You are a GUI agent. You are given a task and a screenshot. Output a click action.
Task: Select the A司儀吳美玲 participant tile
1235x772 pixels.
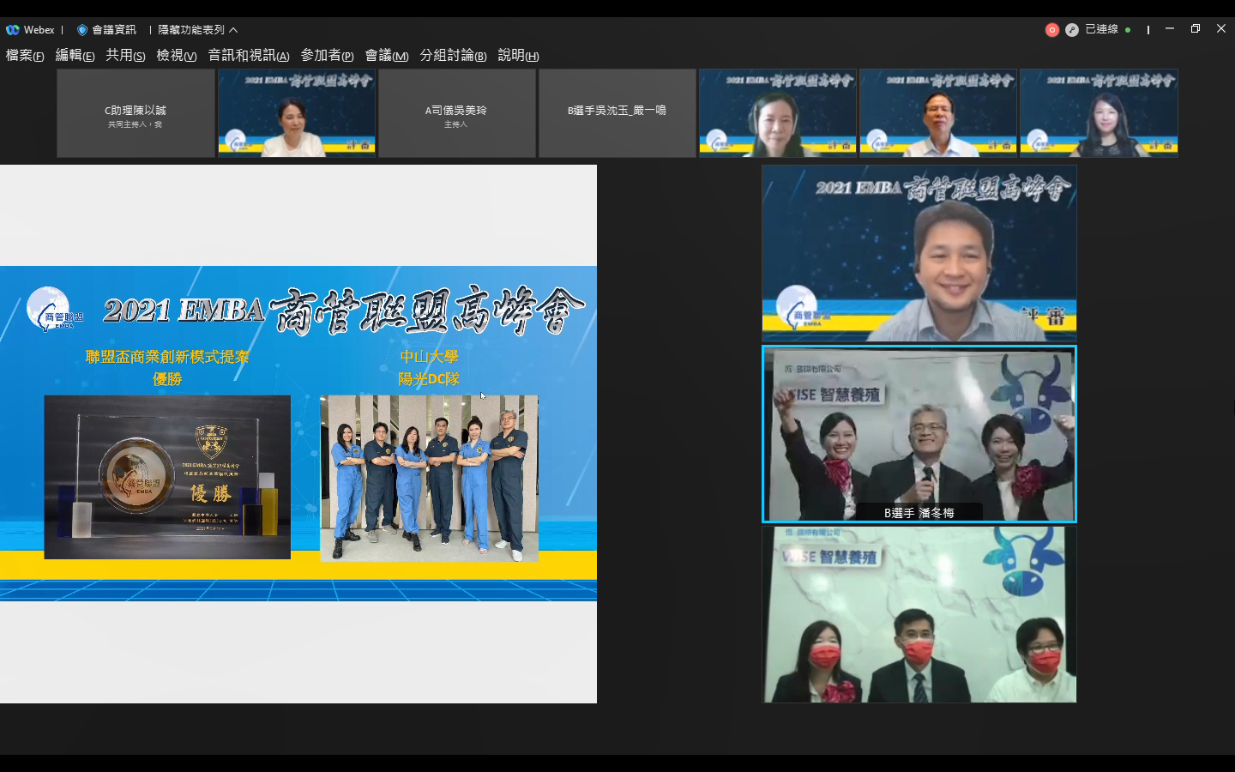click(x=456, y=113)
